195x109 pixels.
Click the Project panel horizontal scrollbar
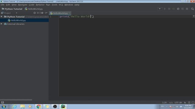(x=16, y=100)
